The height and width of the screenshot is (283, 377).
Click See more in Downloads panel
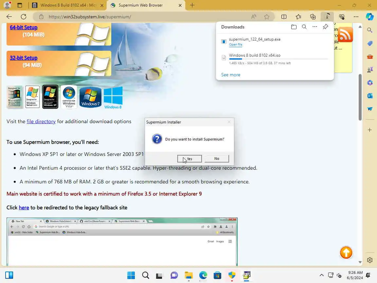click(x=231, y=75)
